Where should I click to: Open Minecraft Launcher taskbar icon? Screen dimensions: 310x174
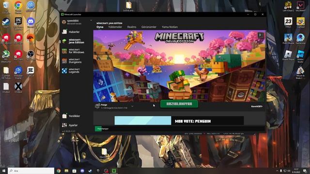point(114,171)
